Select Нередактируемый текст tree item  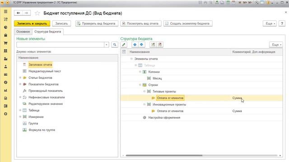tap(45, 71)
